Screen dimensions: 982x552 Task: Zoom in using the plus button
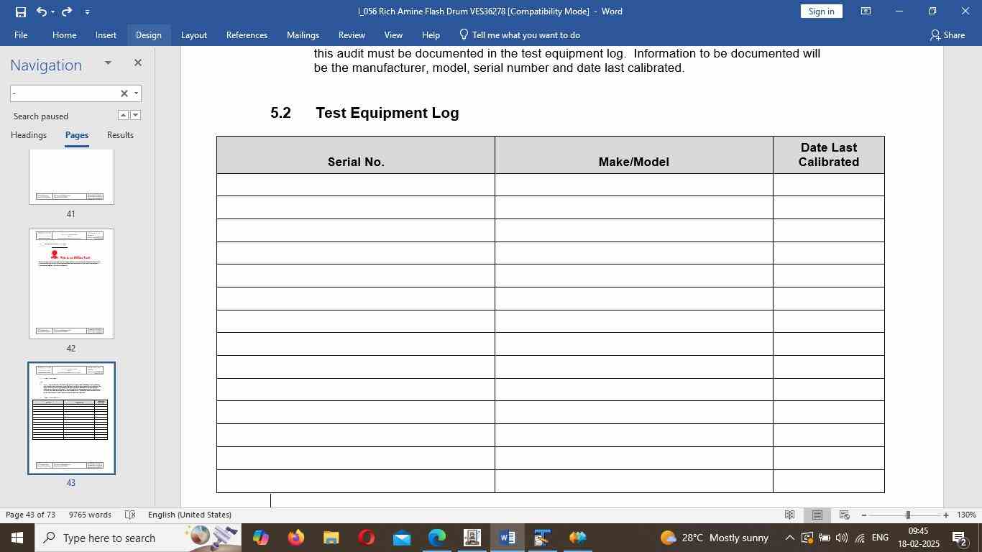tap(946, 515)
